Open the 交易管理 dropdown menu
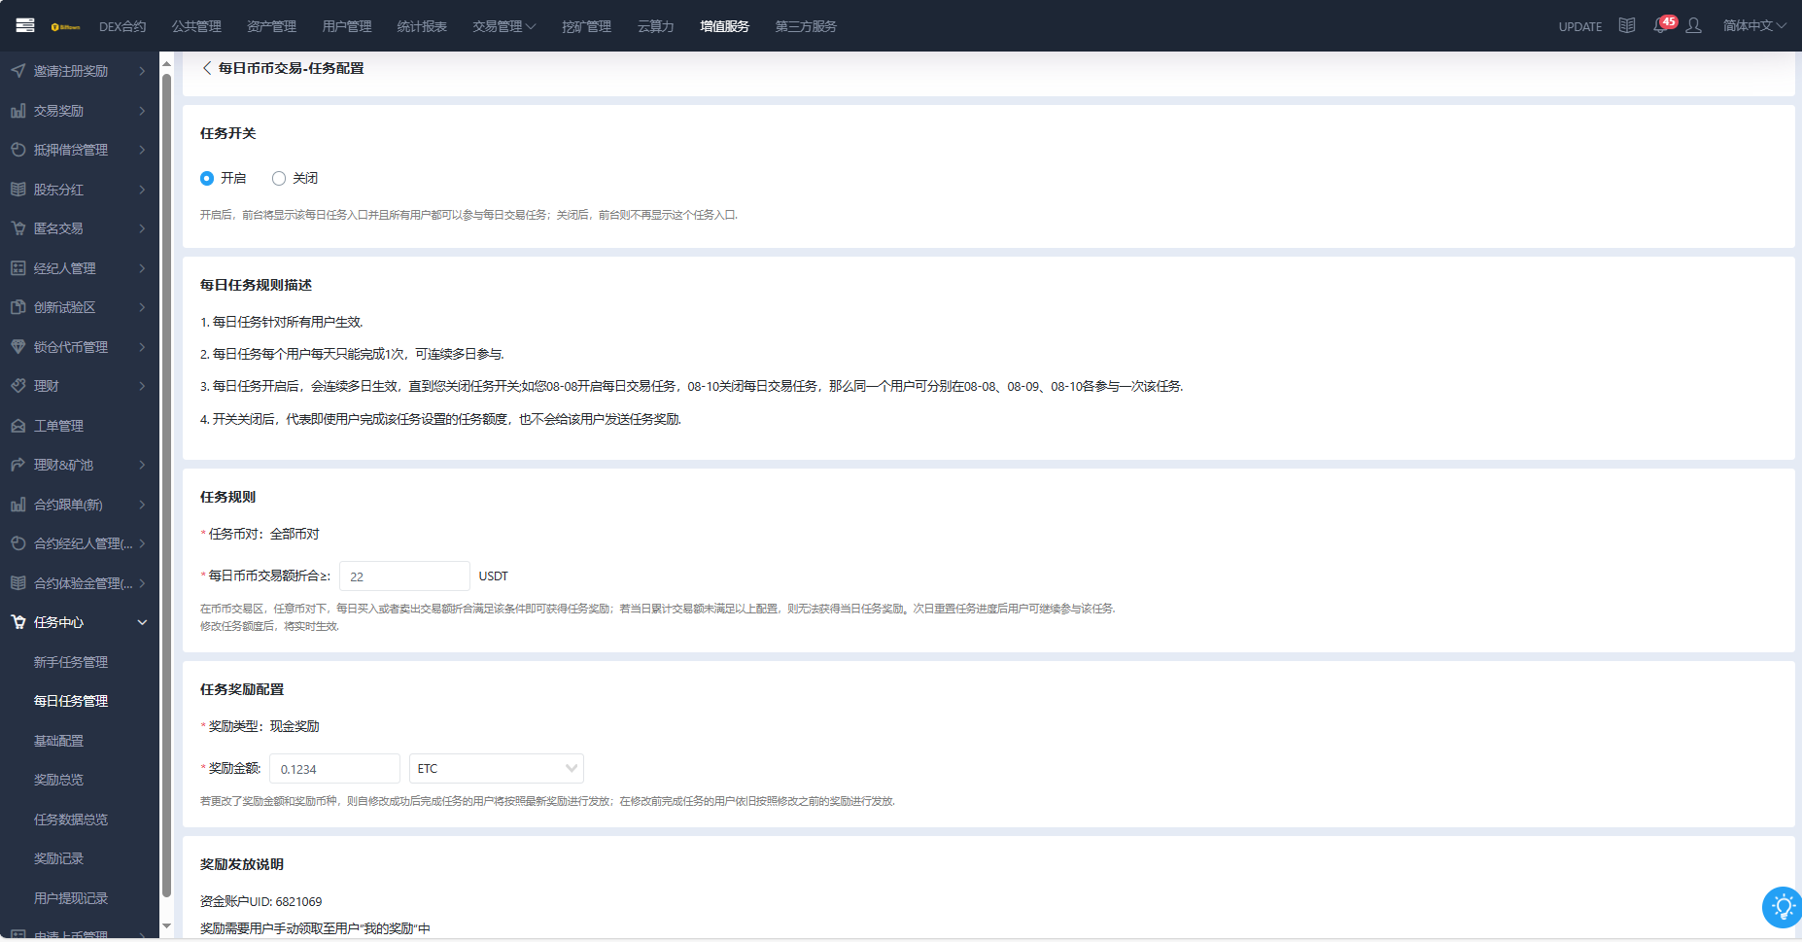This screenshot has width=1802, height=942. point(503,26)
